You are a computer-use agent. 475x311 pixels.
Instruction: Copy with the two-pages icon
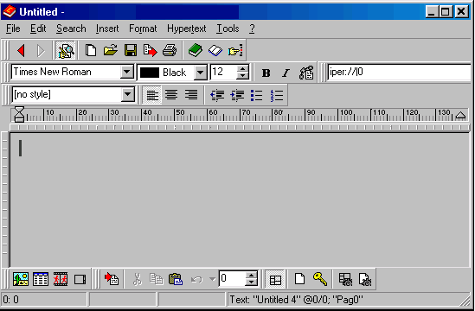coord(157,279)
